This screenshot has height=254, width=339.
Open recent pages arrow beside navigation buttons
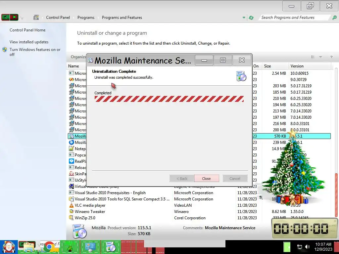coord(22,18)
